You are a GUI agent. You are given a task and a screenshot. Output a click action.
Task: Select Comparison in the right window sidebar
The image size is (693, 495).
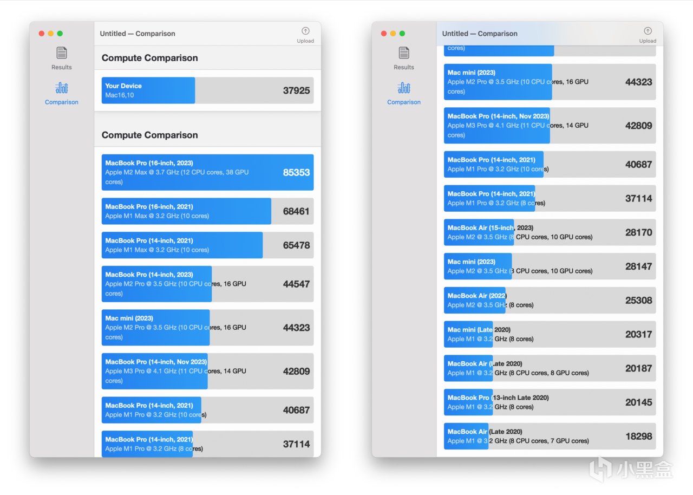[404, 93]
